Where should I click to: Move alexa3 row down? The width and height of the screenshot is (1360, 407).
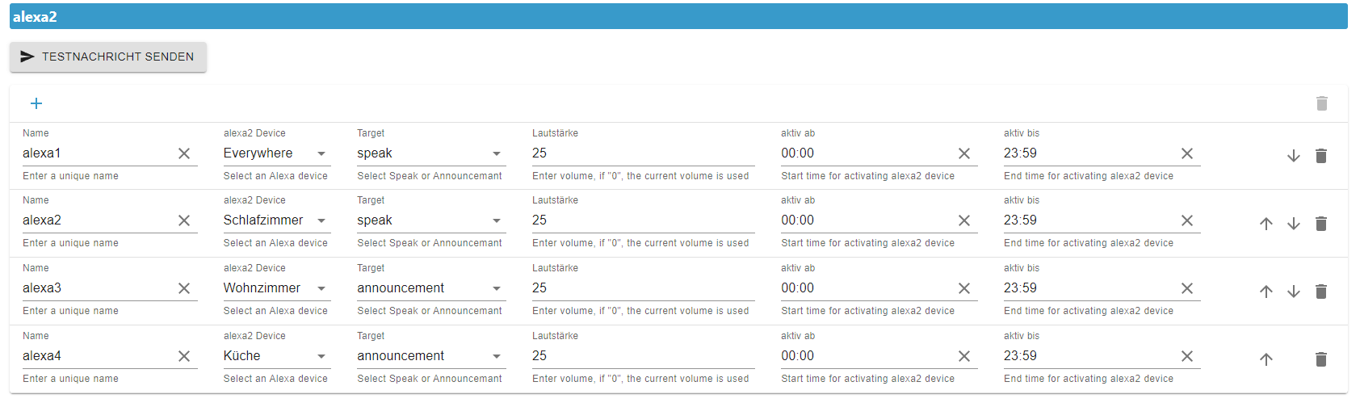[1294, 292]
